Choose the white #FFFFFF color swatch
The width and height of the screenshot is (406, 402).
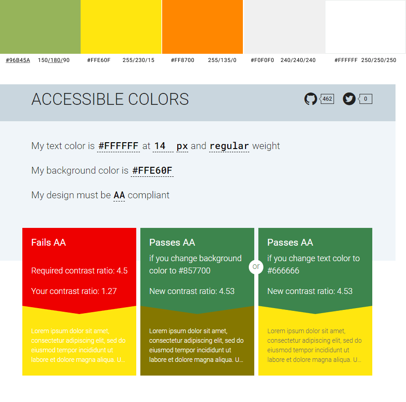pos(365,27)
